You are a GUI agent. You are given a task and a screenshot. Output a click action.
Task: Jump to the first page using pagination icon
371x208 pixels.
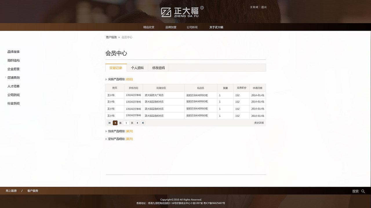coord(109,123)
